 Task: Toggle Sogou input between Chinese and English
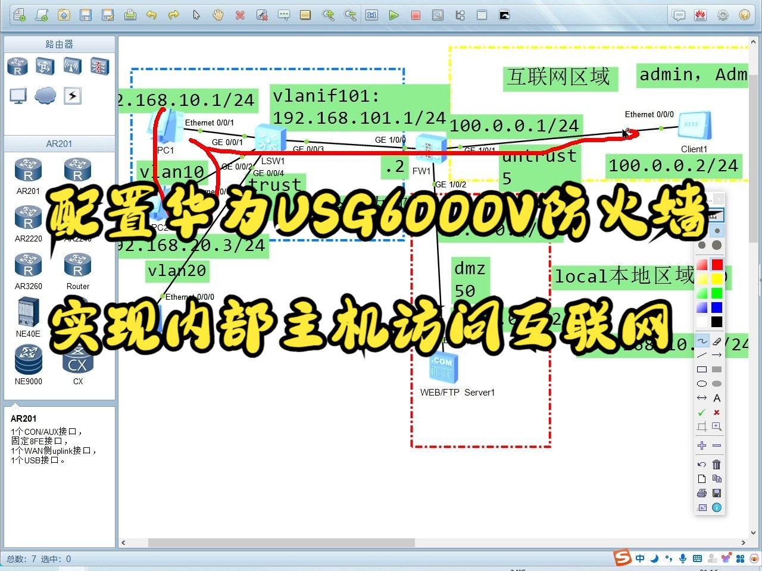[x=640, y=558]
